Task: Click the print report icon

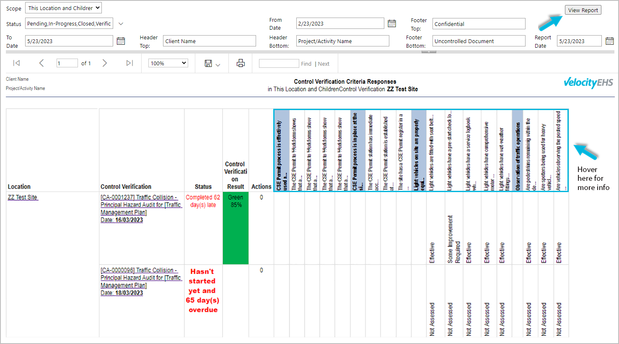Action: (x=241, y=63)
